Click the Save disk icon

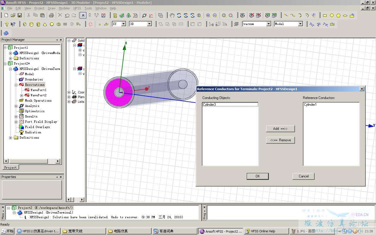(20, 15)
